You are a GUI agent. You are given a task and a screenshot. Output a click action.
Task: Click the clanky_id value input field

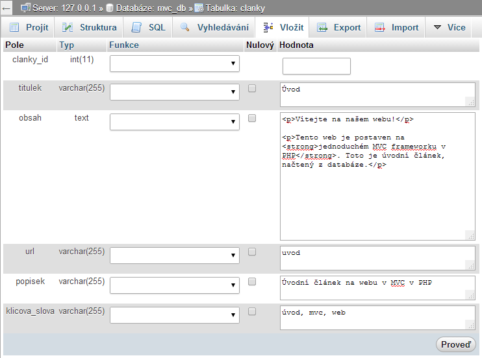pos(316,66)
